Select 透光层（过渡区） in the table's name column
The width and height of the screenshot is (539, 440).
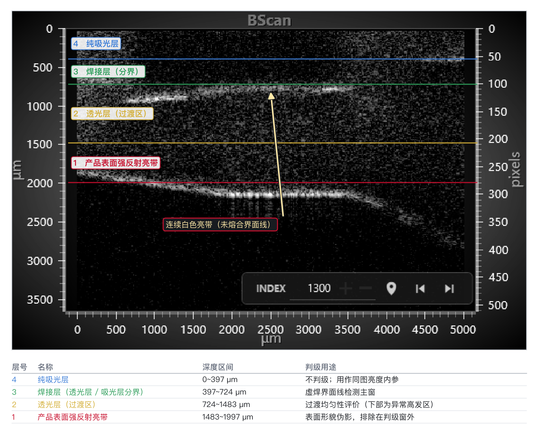(67, 404)
